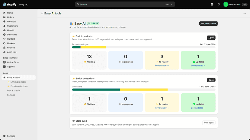Click the Finance sidebar icon
250x140 pixels.
click(x=4, y=48)
